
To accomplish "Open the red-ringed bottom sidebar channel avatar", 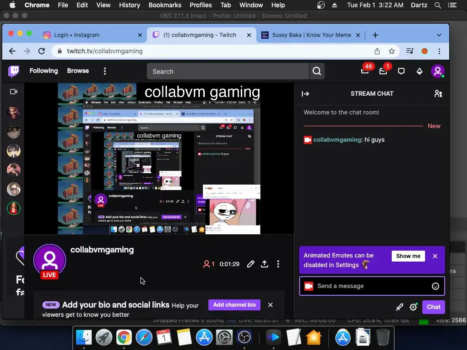I will tap(14, 208).
